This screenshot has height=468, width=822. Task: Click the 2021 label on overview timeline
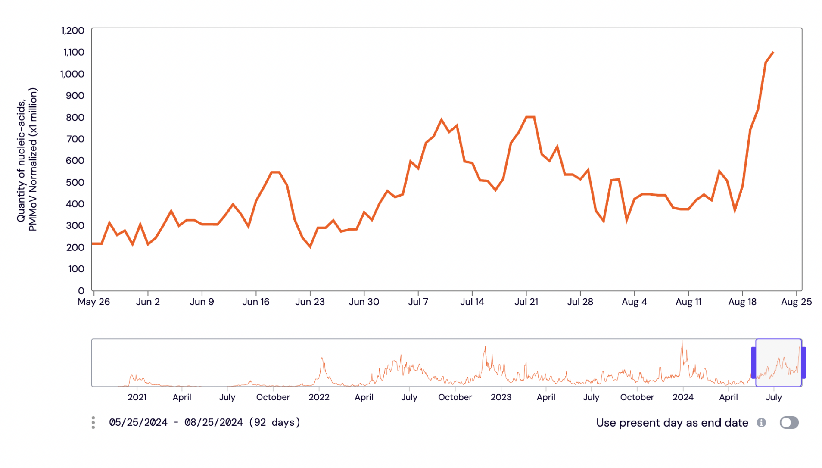[137, 397]
